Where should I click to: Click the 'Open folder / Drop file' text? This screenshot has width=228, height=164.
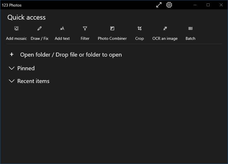pos(71,55)
